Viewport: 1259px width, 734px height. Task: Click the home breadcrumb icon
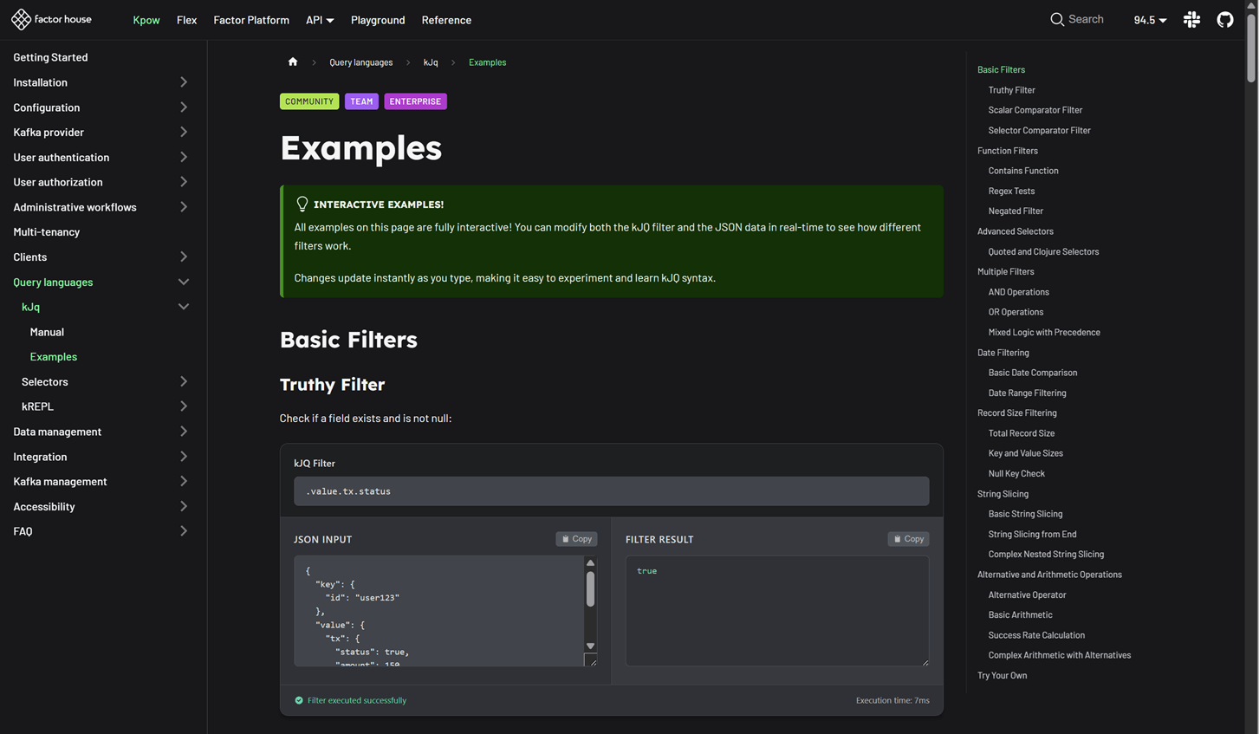[x=292, y=62]
